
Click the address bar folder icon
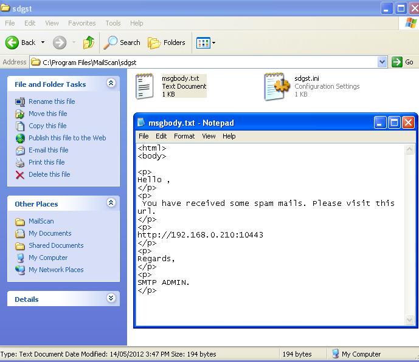pyautogui.click(x=36, y=62)
